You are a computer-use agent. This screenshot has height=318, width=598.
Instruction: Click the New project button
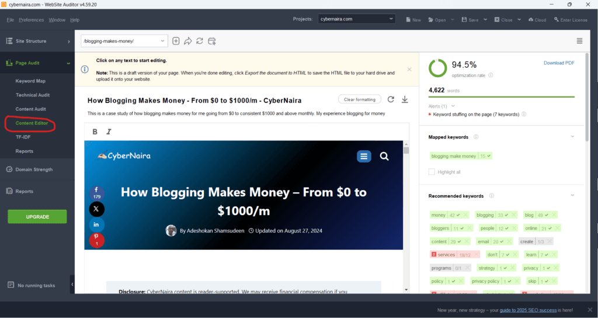coord(413,20)
